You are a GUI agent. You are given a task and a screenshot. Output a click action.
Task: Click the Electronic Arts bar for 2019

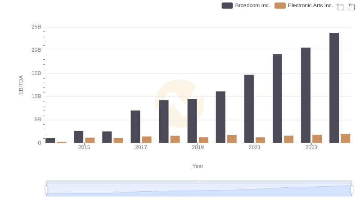pyautogui.click(x=203, y=140)
